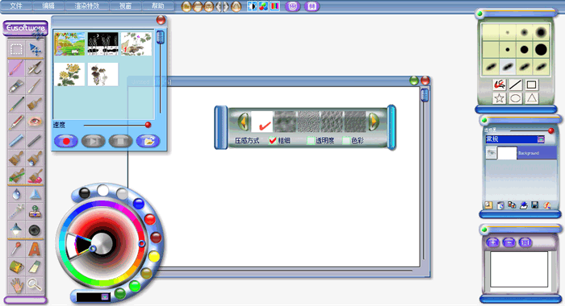Choose the straight line shape
The image size is (565, 306).
point(515,85)
